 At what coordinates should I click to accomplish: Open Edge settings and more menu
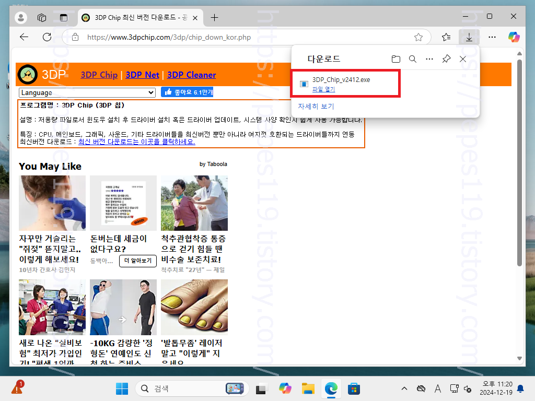point(492,37)
